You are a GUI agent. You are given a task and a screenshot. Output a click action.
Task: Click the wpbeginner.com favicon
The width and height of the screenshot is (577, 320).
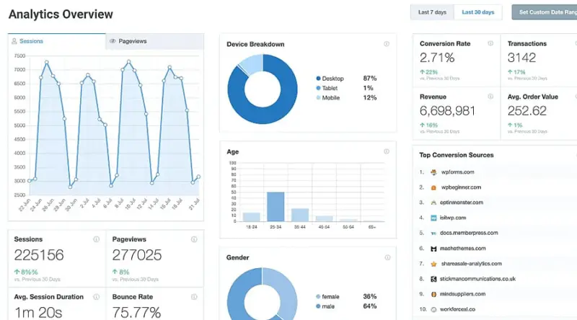[433, 187]
